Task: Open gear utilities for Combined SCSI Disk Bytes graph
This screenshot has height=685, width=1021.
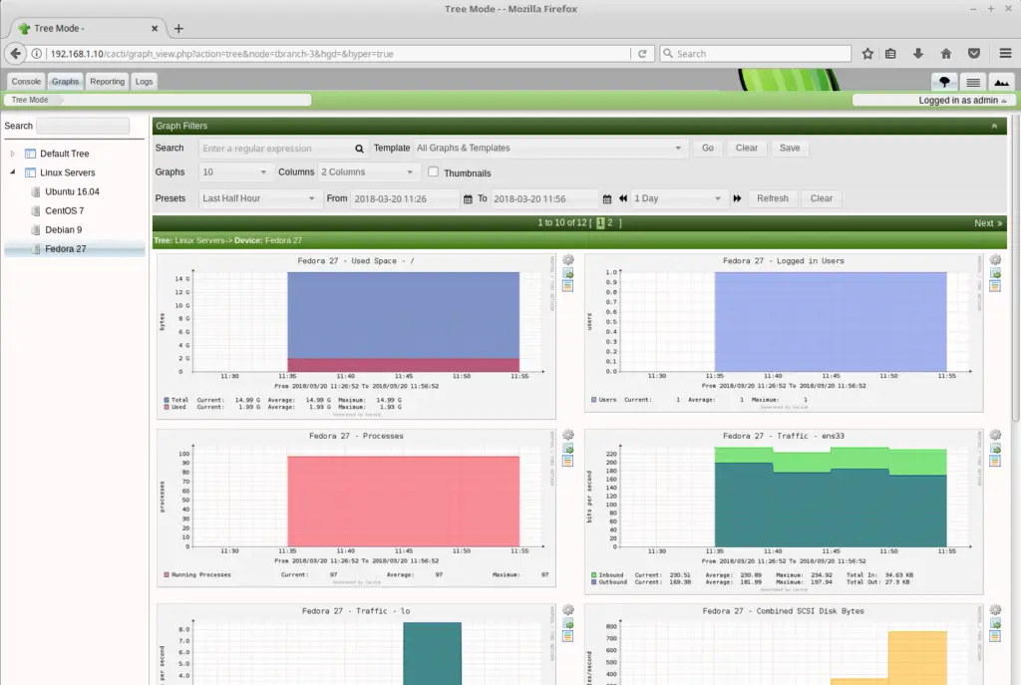Action: pos(996,610)
